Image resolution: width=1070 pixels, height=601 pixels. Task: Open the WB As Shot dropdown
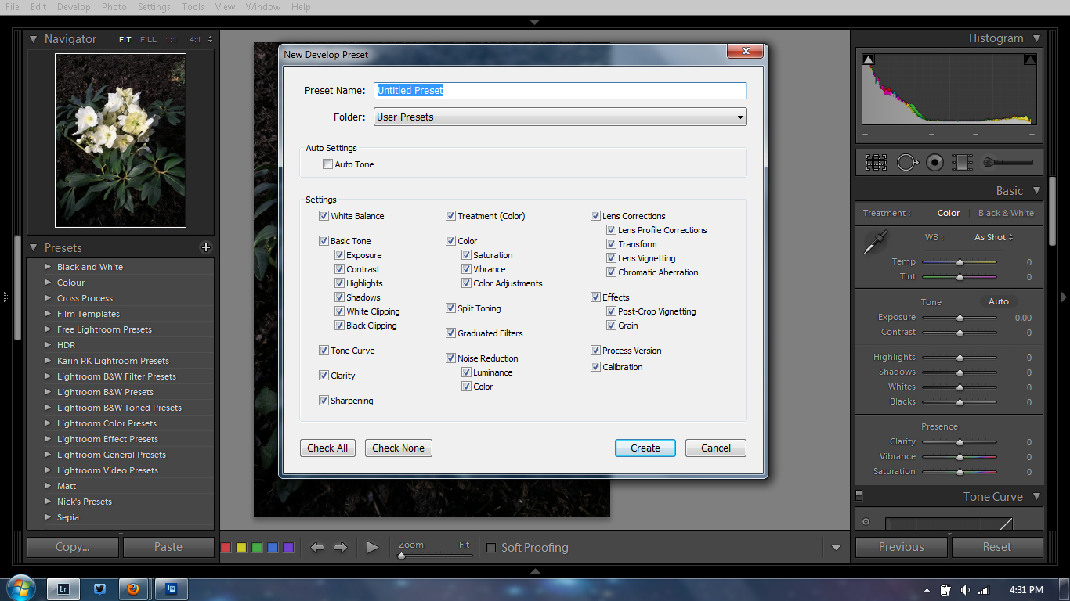[x=993, y=237]
